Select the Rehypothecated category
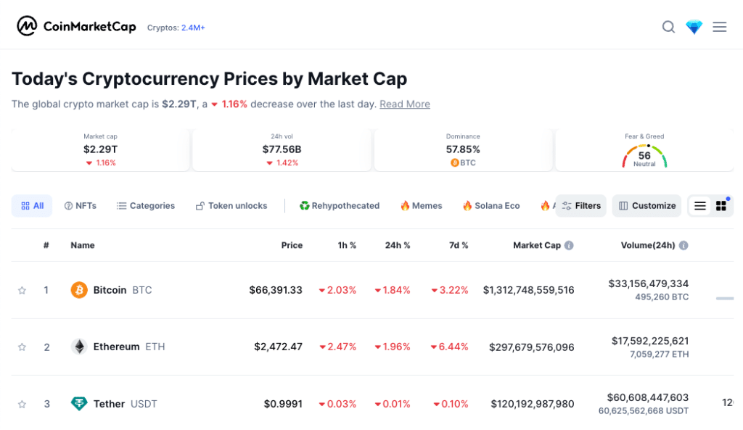This screenshot has width=743, height=430. (x=340, y=205)
